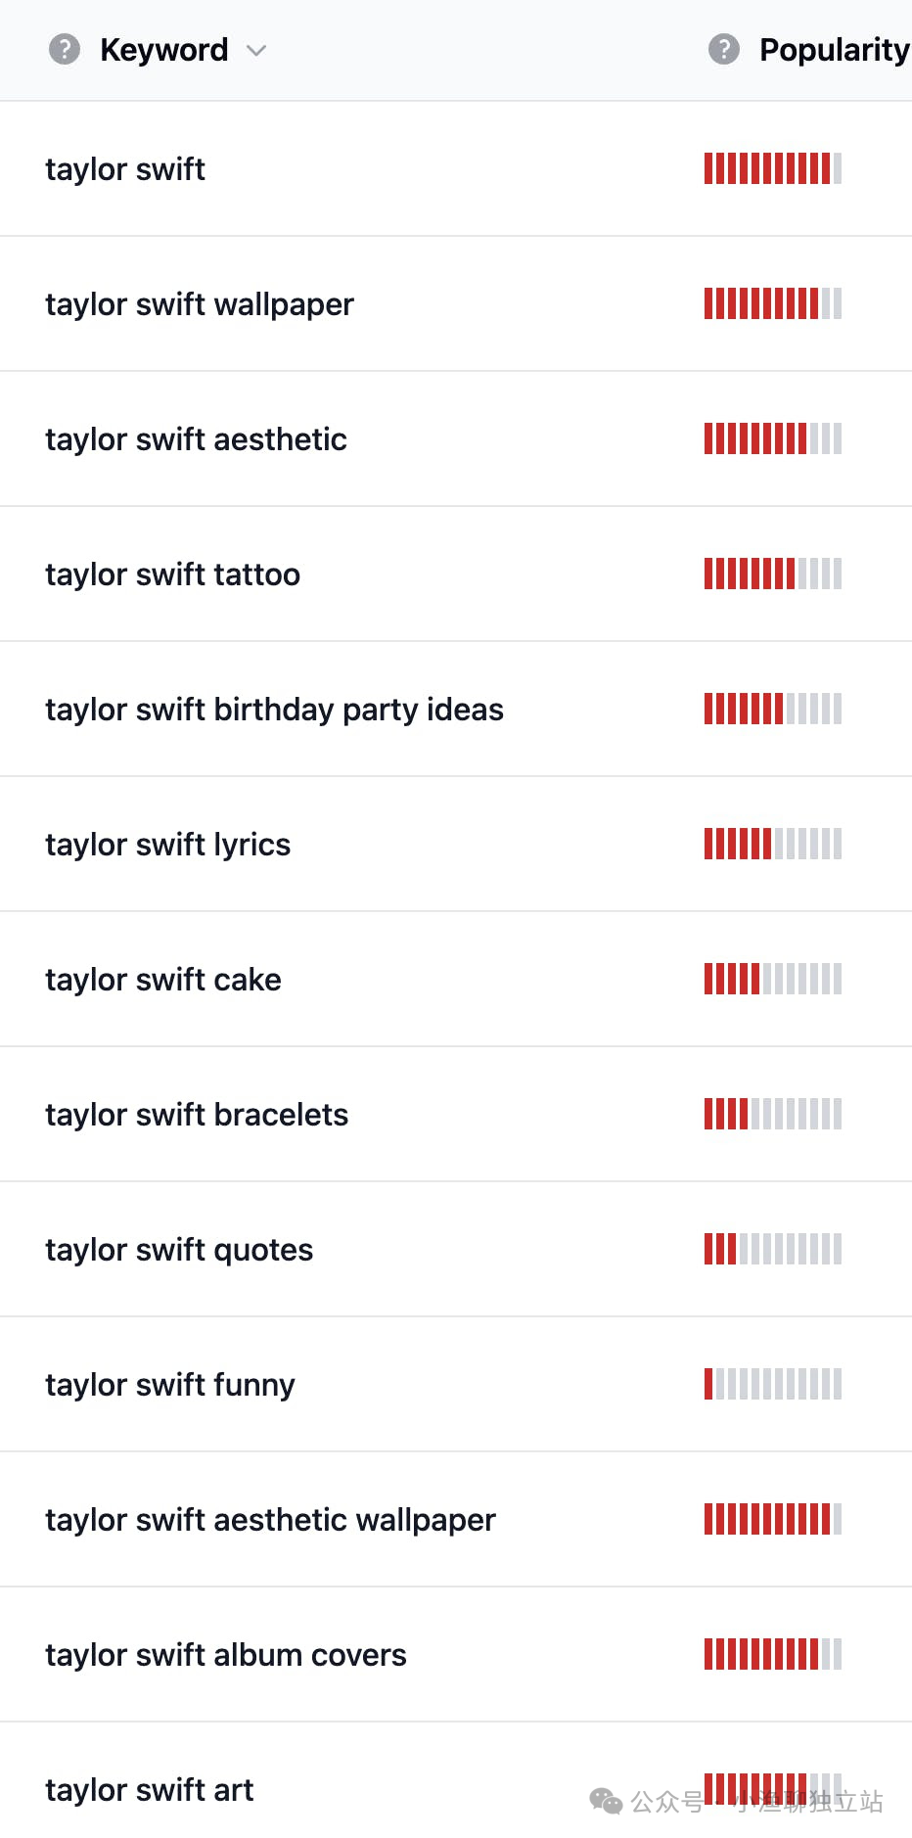Open the 'taylor swift bracelets' keyword

click(x=197, y=1115)
